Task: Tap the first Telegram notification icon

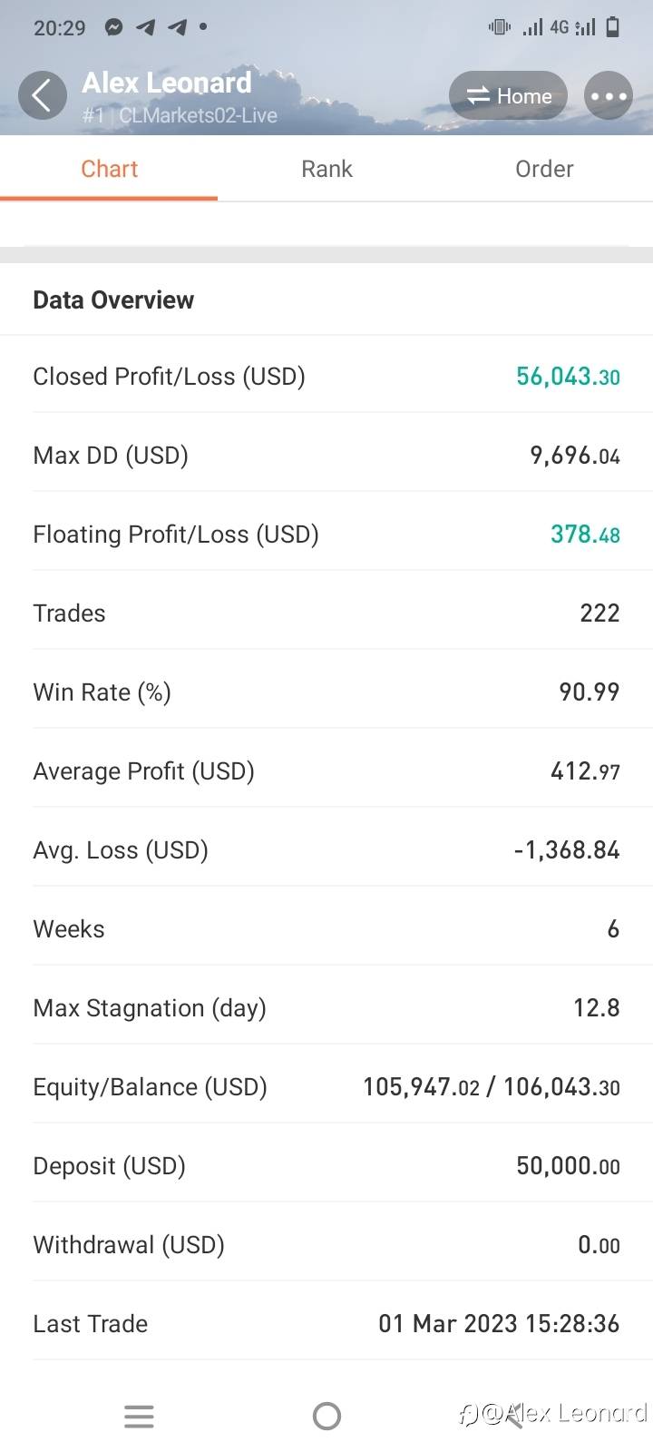Action: point(145,27)
